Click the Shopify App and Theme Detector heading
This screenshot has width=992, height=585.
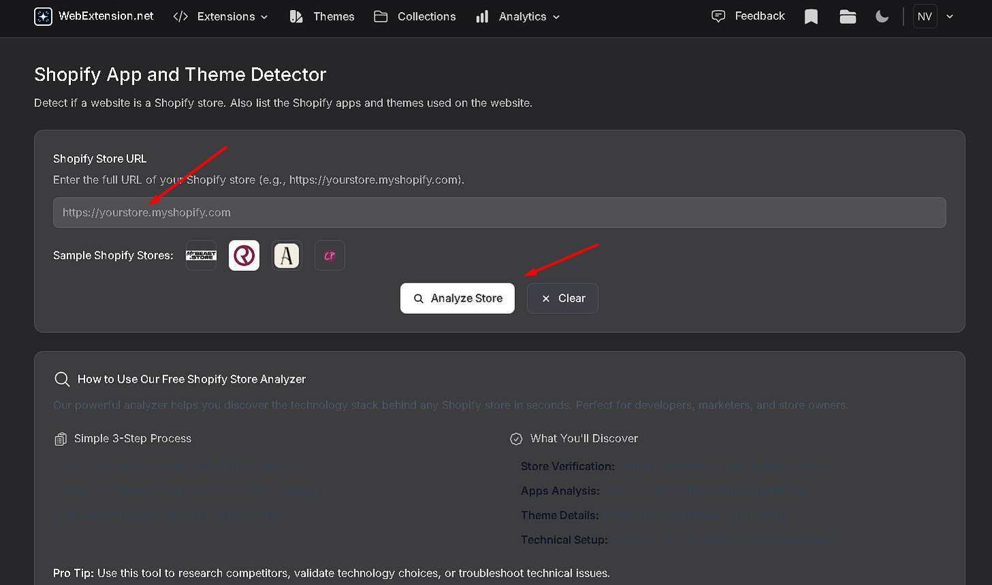coord(181,74)
